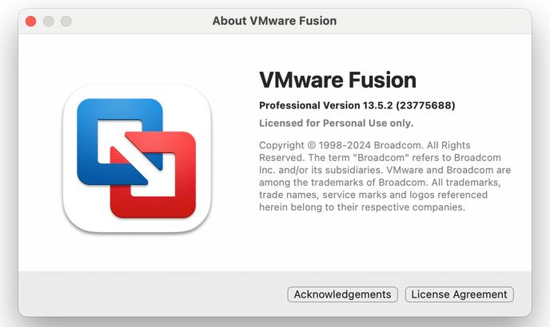The image size is (550, 327).
Task: View the License Agreement
Action: click(459, 294)
